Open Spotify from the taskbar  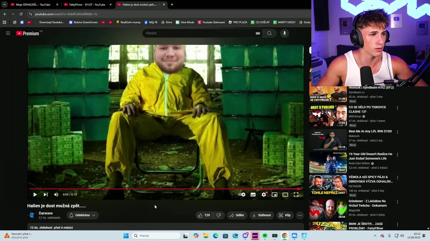tap(265, 236)
